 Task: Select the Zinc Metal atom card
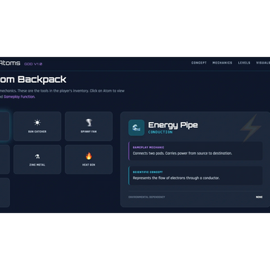pyautogui.click(x=37, y=160)
